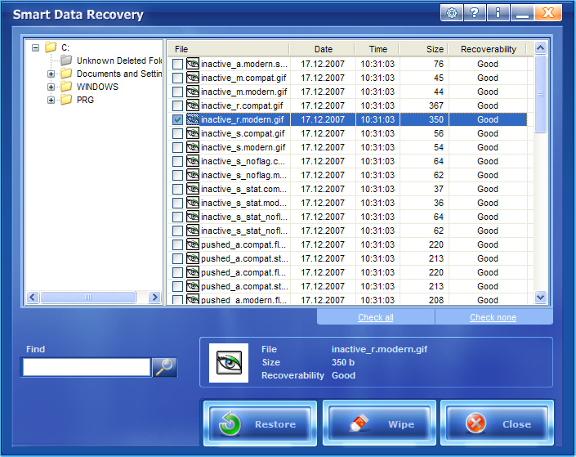Click the magnifying glass search icon
576x457 pixels.
(x=165, y=368)
